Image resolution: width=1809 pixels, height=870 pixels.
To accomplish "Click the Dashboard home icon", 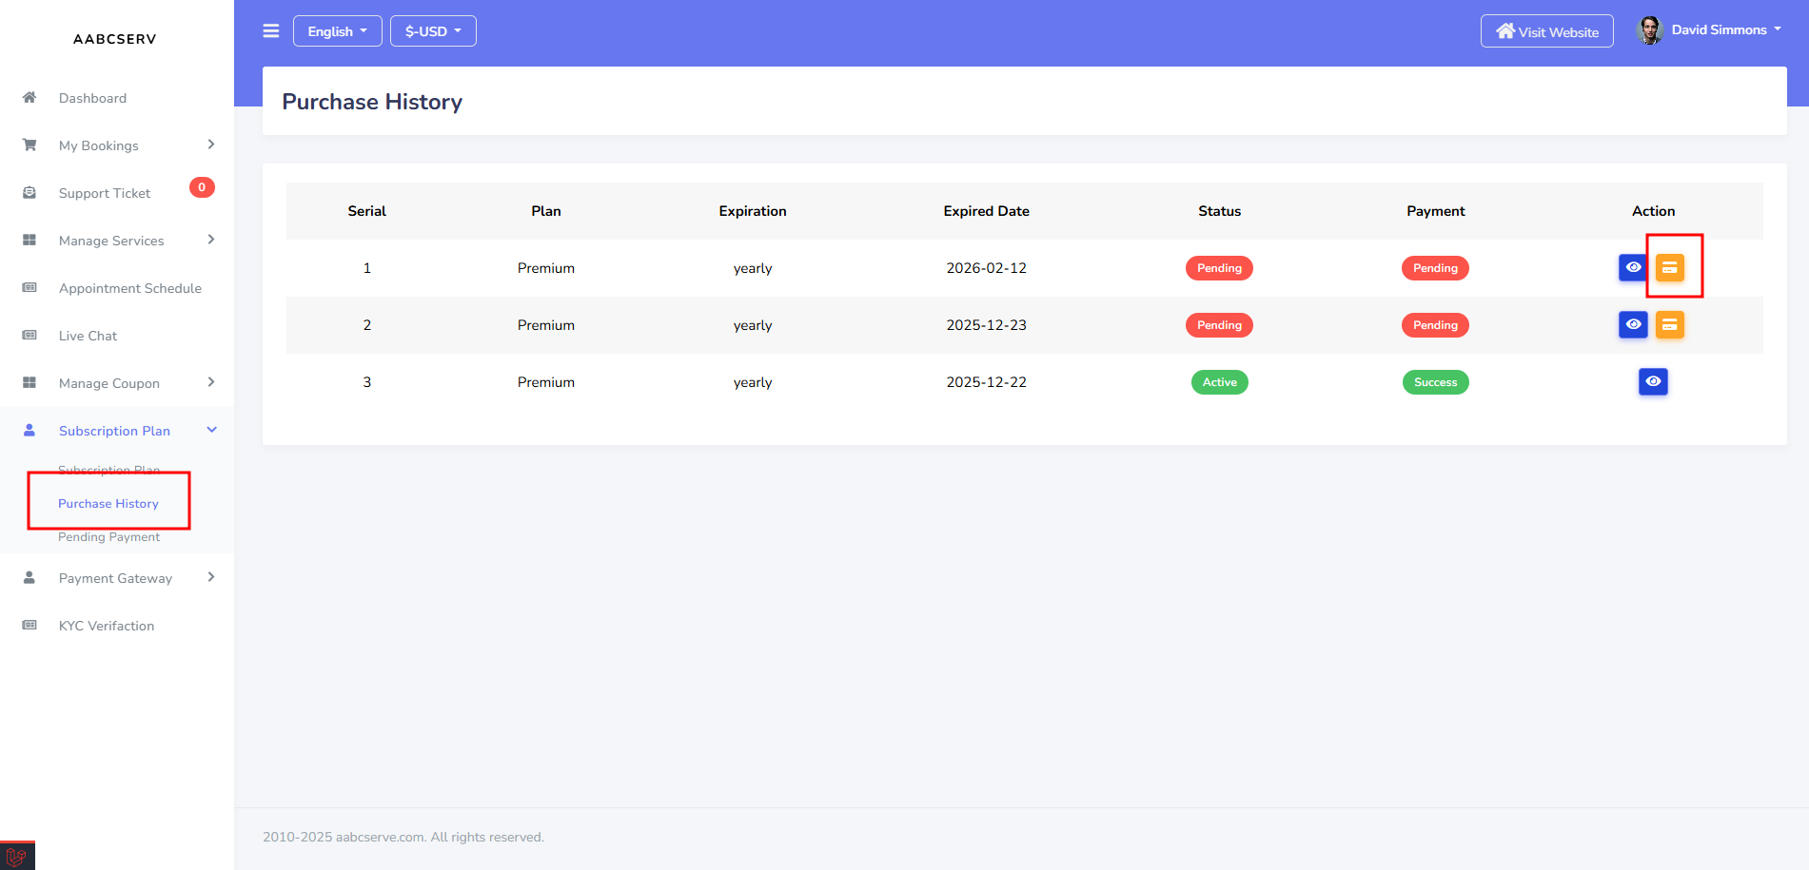I will point(29,97).
